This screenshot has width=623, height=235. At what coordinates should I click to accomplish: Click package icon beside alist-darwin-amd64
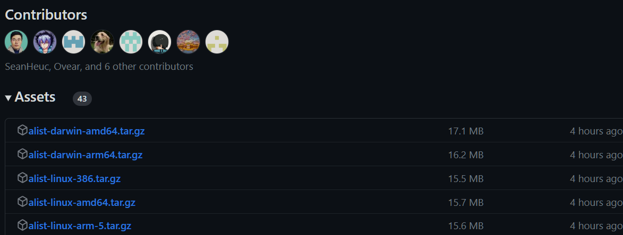(23, 130)
